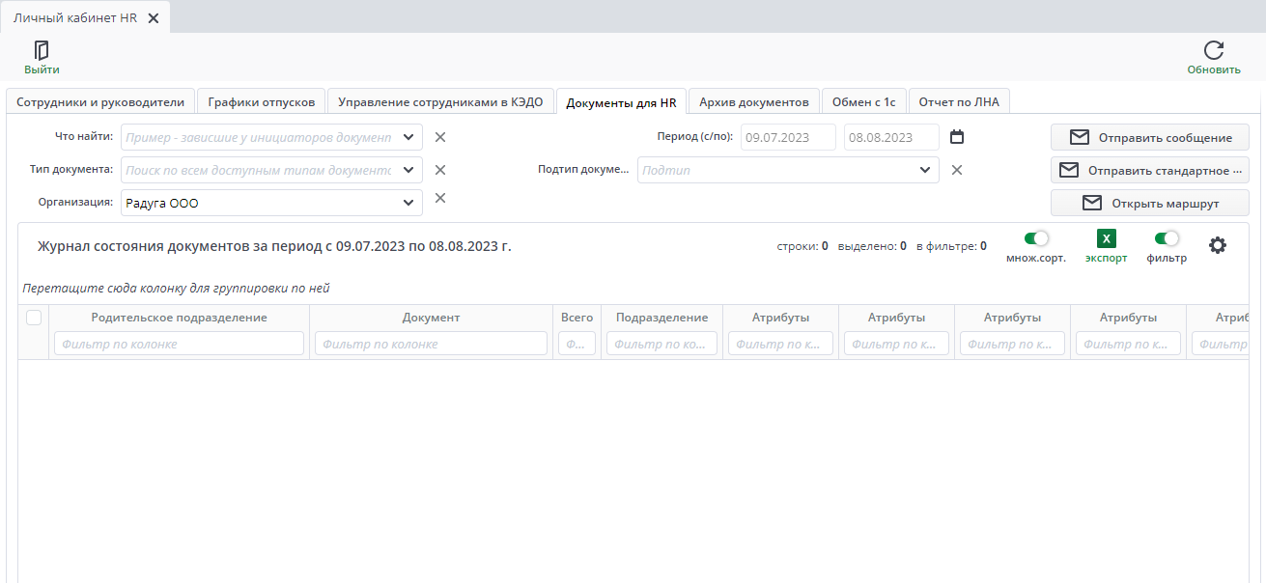Select the Документы для HR tab
The height and width of the screenshot is (583, 1266).
[x=621, y=101]
